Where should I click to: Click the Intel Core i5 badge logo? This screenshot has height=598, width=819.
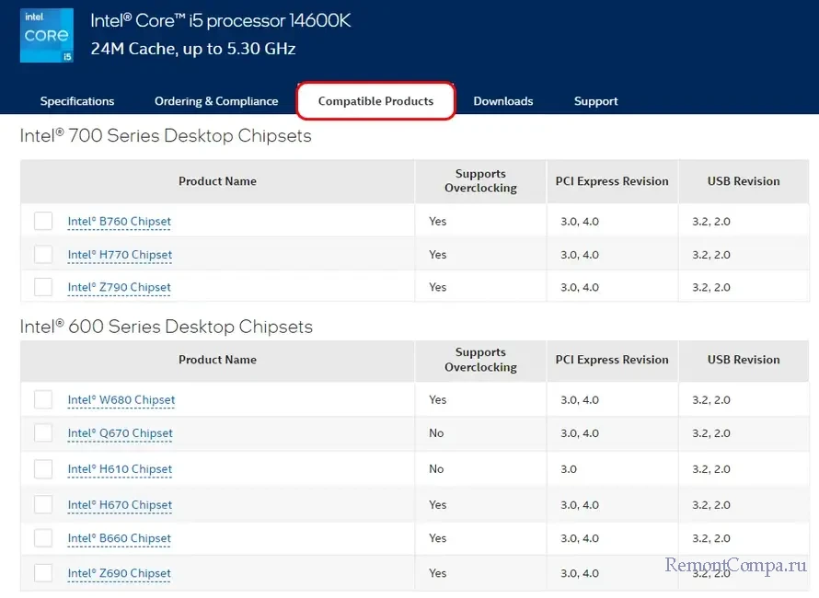47,36
